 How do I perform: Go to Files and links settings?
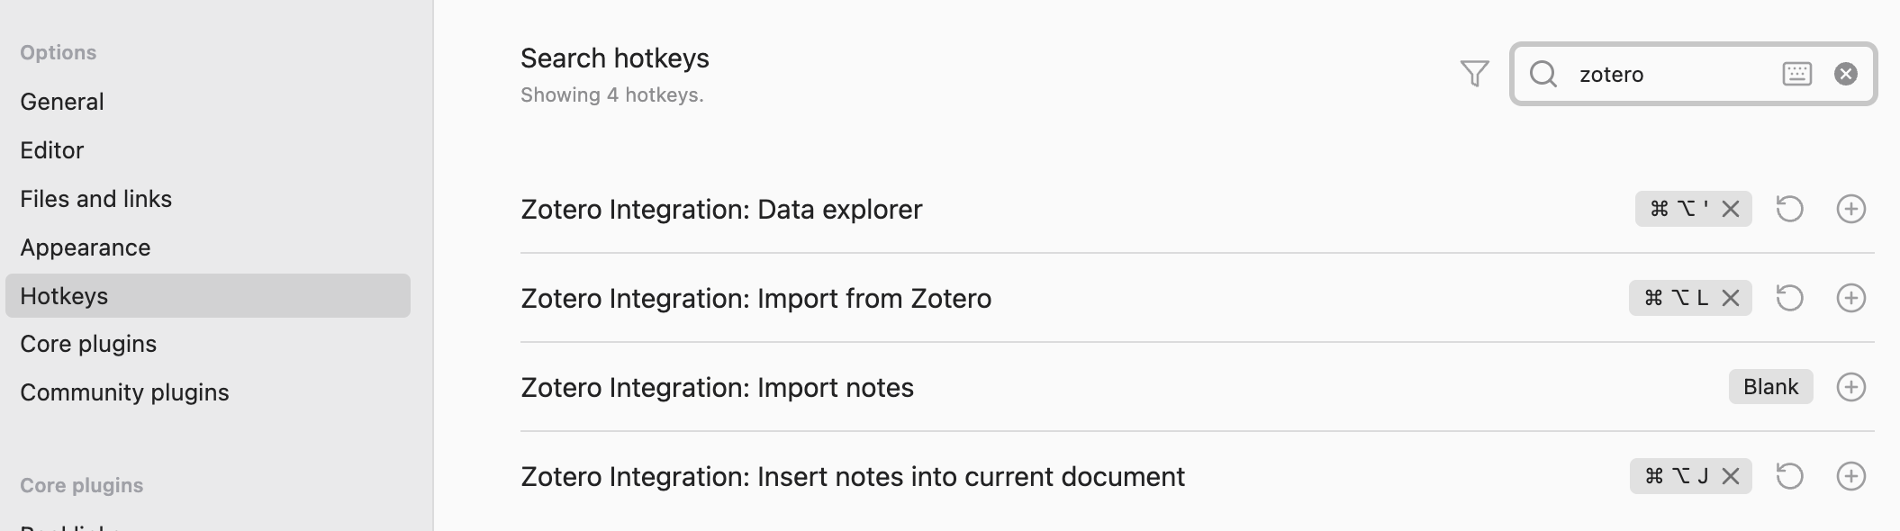point(96,199)
